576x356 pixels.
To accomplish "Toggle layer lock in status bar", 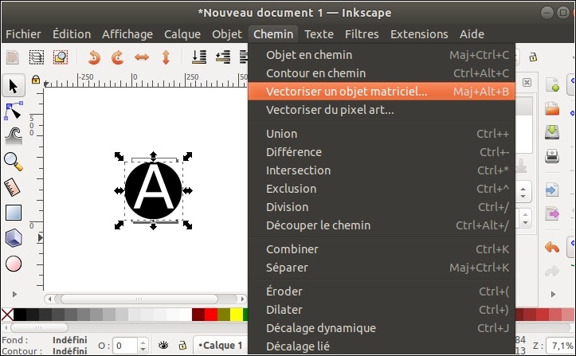I will [182, 345].
